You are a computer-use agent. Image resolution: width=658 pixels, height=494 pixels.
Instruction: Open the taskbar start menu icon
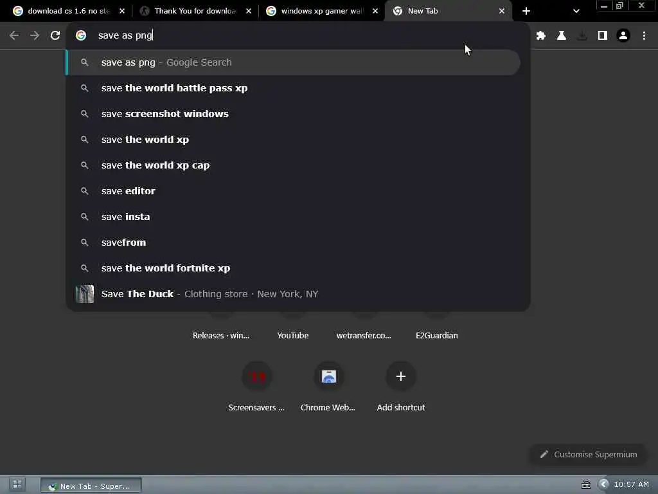(x=17, y=485)
